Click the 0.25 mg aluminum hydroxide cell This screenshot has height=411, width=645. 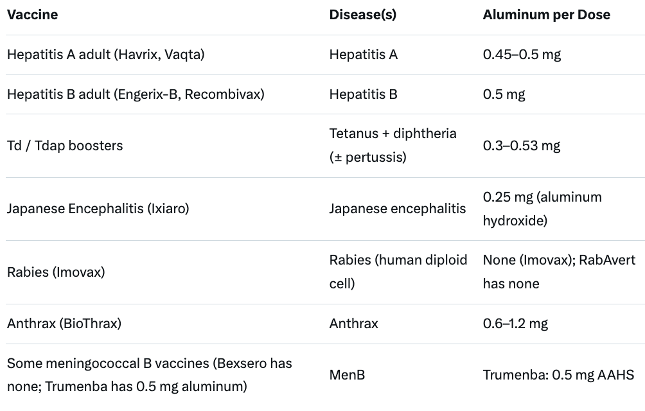click(x=542, y=209)
